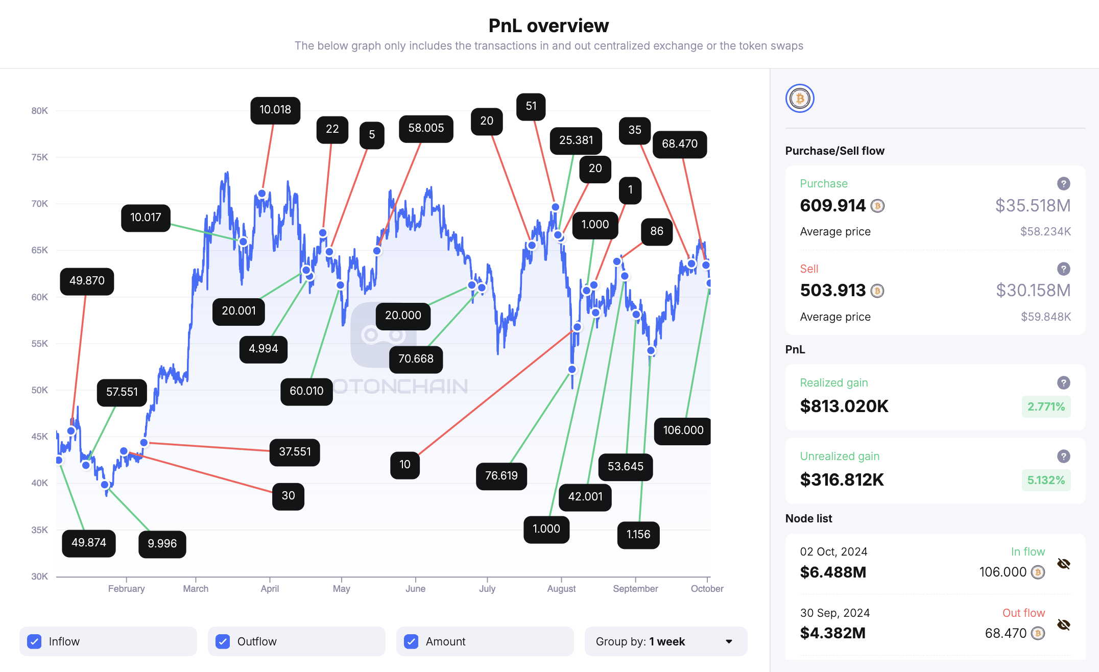Open the Sell help question mark icon
Screen dimensions: 1099x672
pos(1063,269)
